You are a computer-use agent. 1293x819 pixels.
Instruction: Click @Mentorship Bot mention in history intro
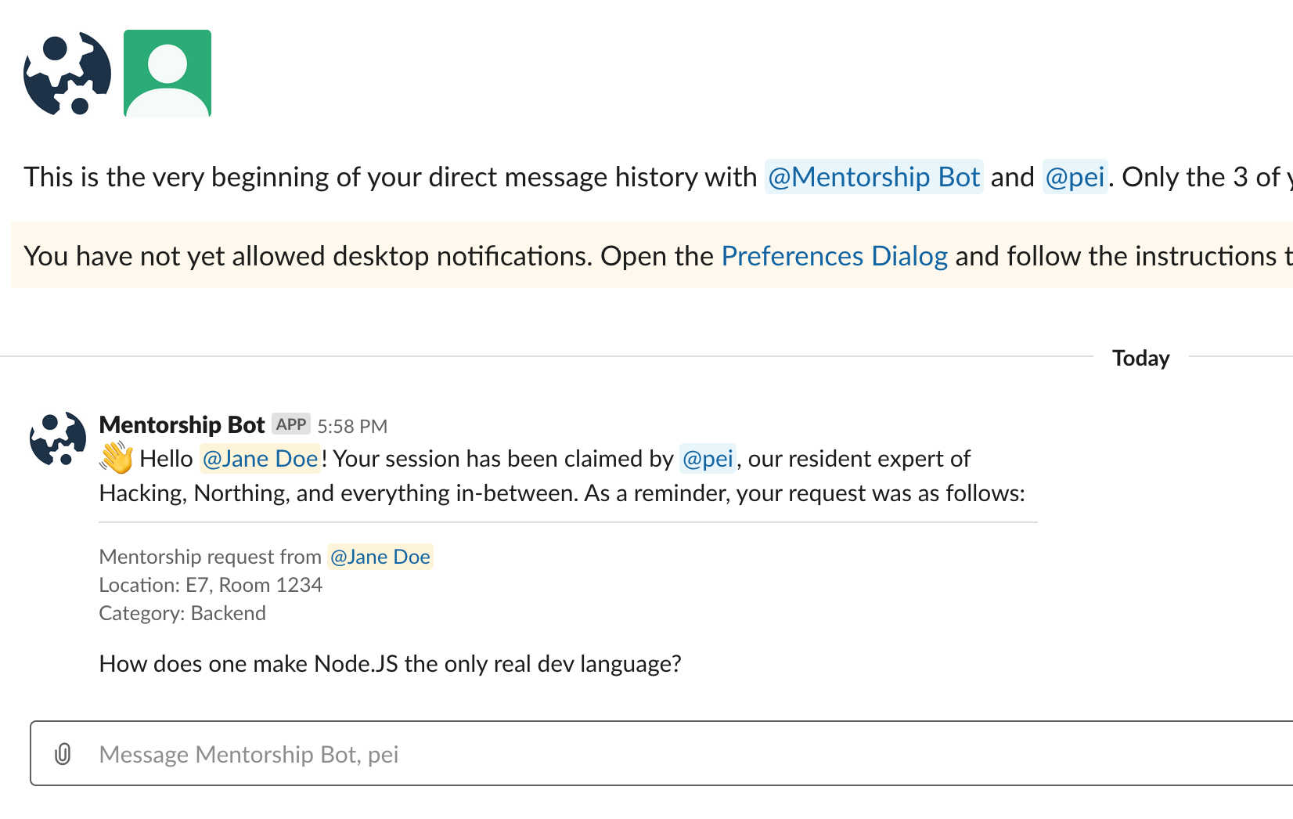pyautogui.click(x=873, y=177)
